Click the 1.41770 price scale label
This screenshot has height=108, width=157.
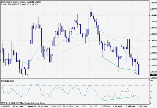click(x=153, y=9)
